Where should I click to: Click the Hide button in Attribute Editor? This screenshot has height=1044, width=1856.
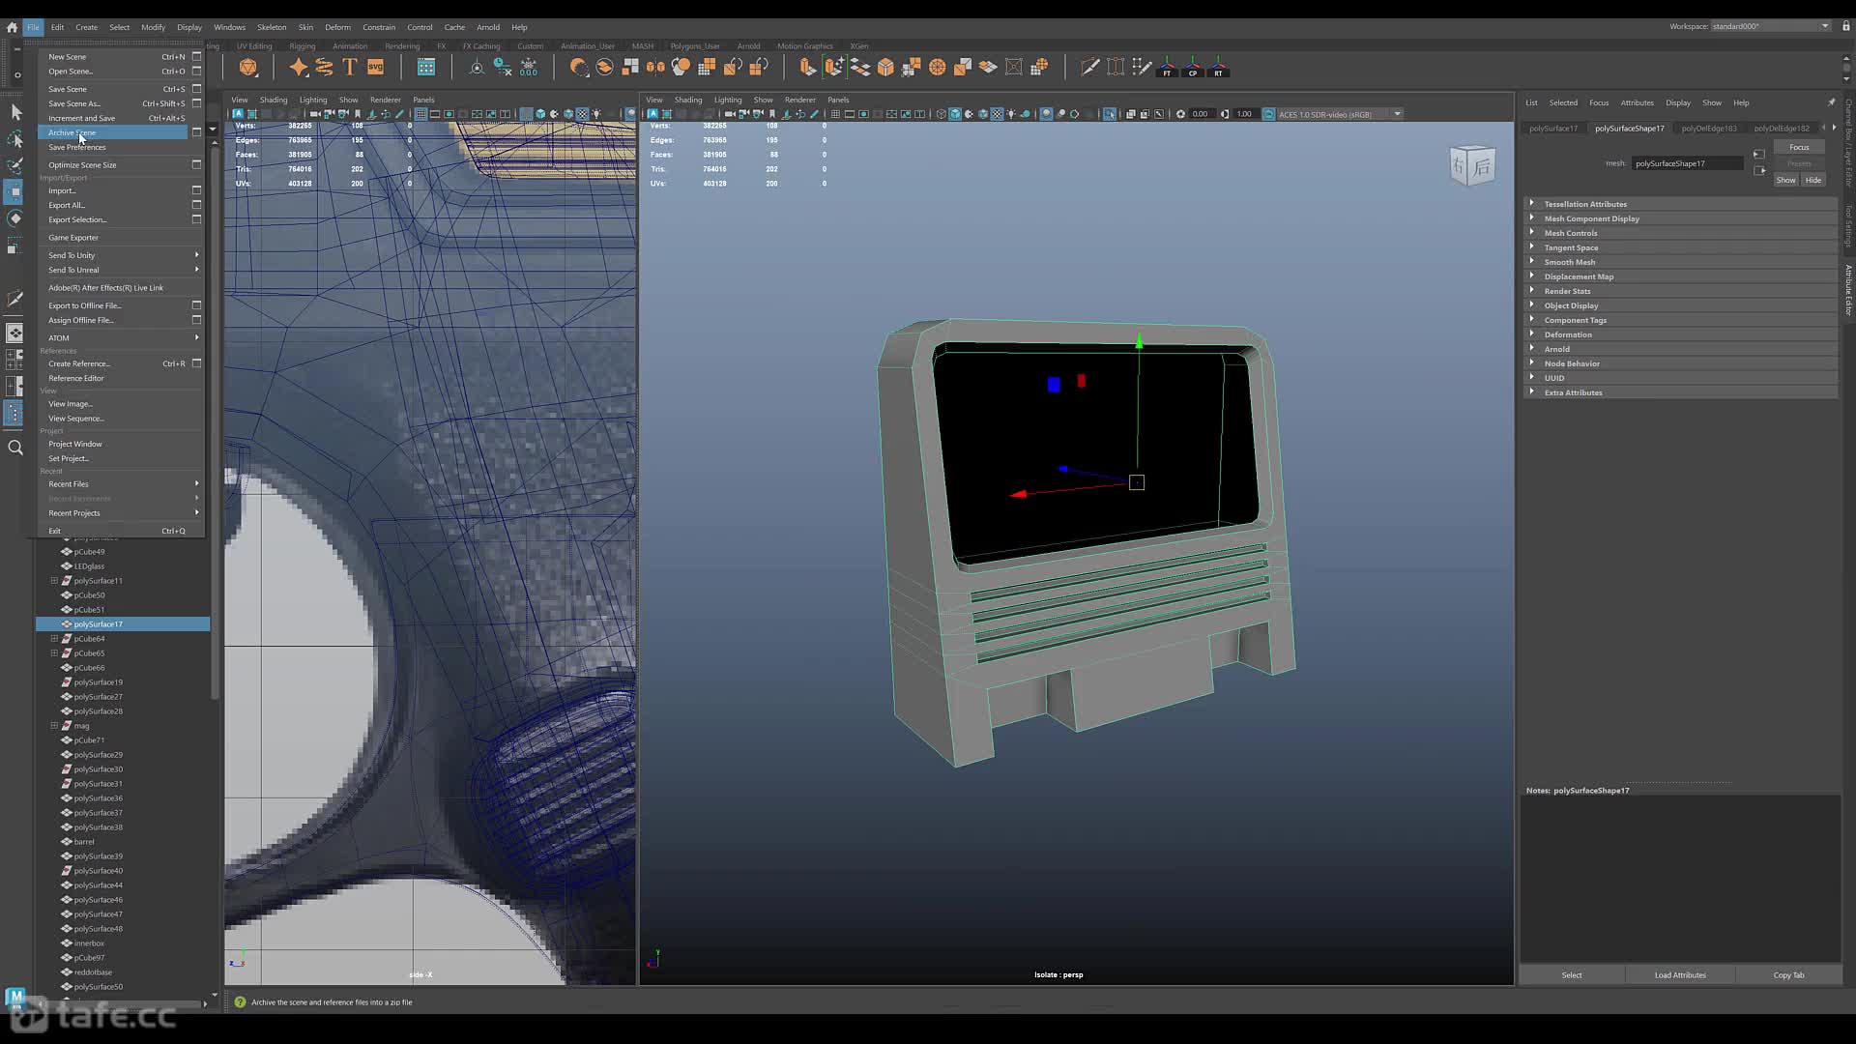point(1813,180)
